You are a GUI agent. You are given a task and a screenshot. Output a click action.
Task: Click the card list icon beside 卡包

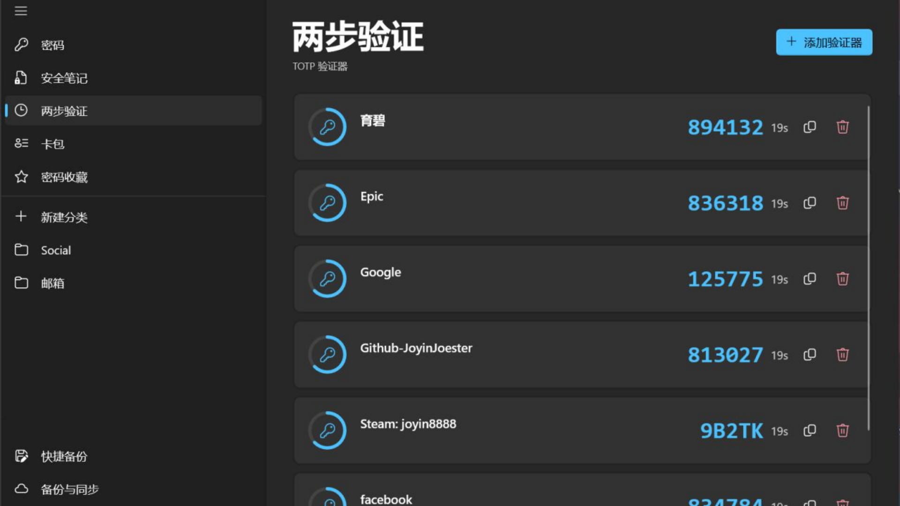pyautogui.click(x=21, y=143)
